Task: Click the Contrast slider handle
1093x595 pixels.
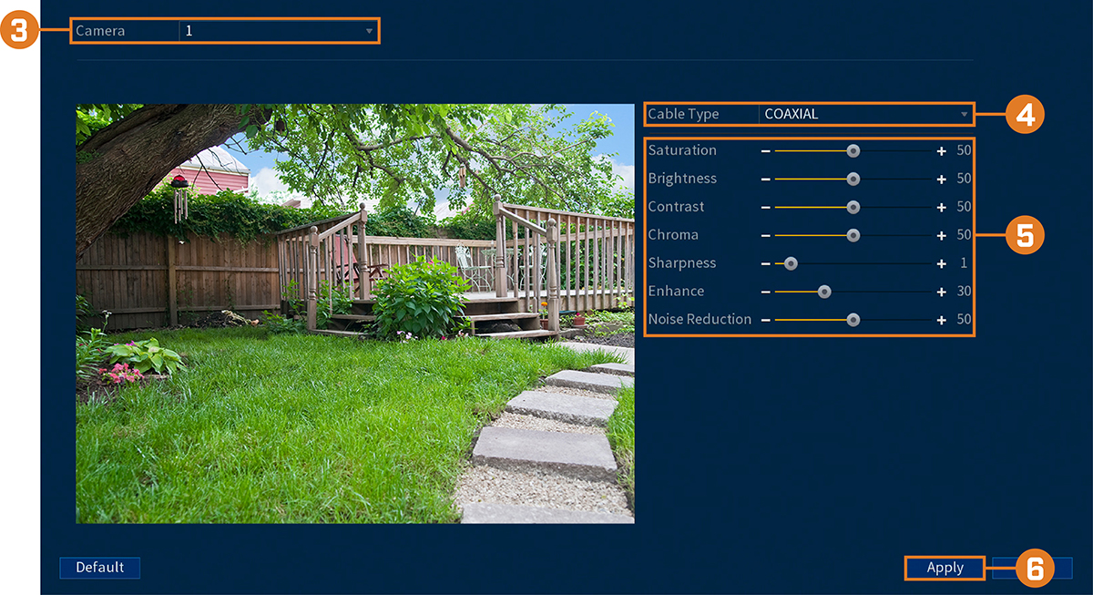Action: 853,207
